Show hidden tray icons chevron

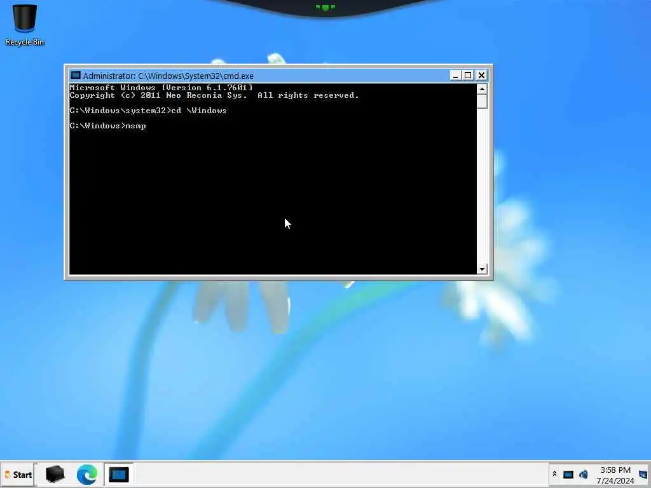point(554,474)
